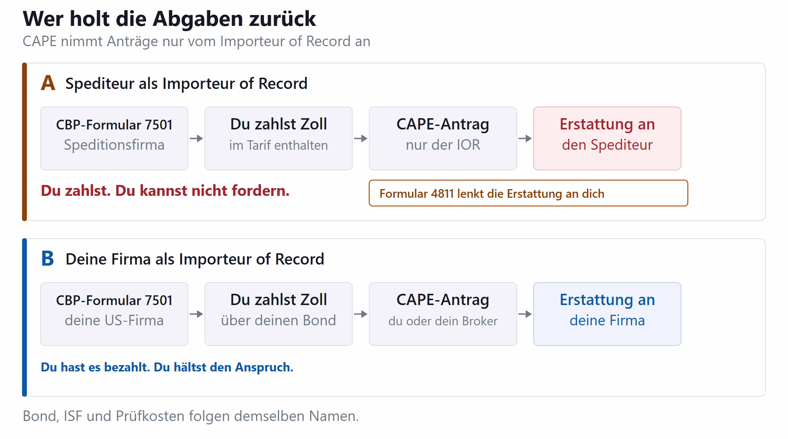This screenshot has width=788, height=439.
Task: Click the 'CAPE-Antrag nur der IOR' box
Action: [x=443, y=138]
